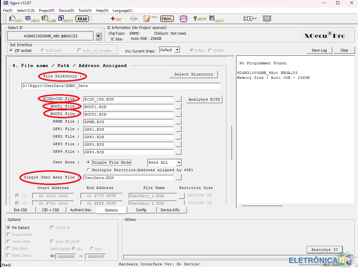Select the ZIF socket radio button
Image resolution: width=358 pixels, height=268 pixels.
coord(11,51)
